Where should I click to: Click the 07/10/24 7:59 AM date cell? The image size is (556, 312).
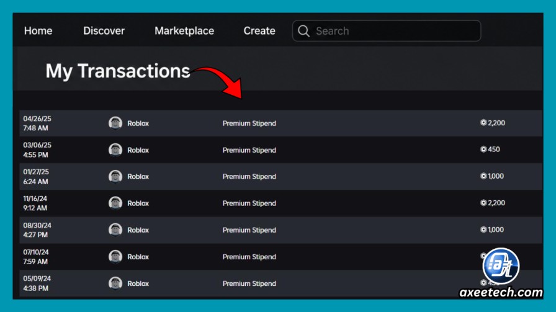(36, 257)
